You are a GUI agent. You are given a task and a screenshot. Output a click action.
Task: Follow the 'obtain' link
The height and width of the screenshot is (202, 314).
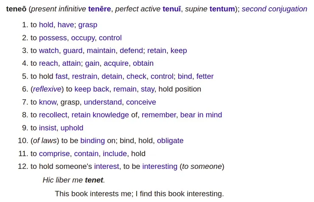tap(143, 63)
